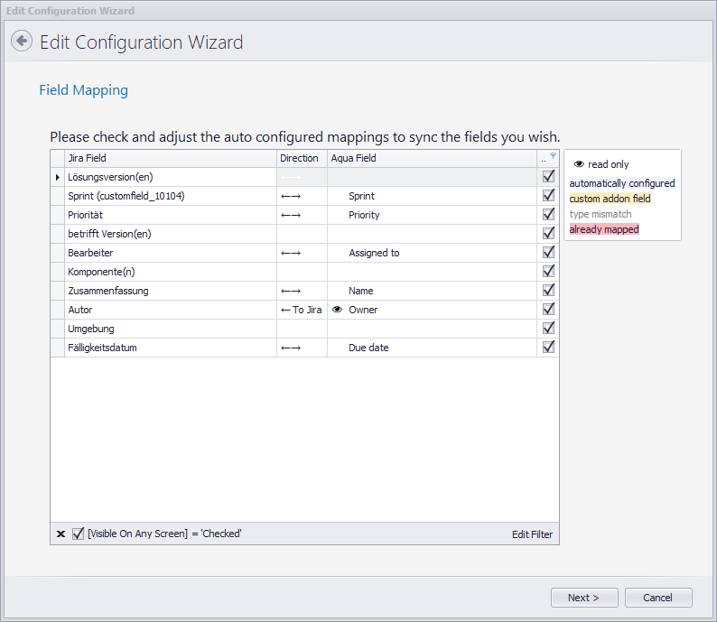Image resolution: width=717 pixels, height=622 pixels.
Task: Click the sync direction arrows for Priorität
Action: (x=291, y=215)
